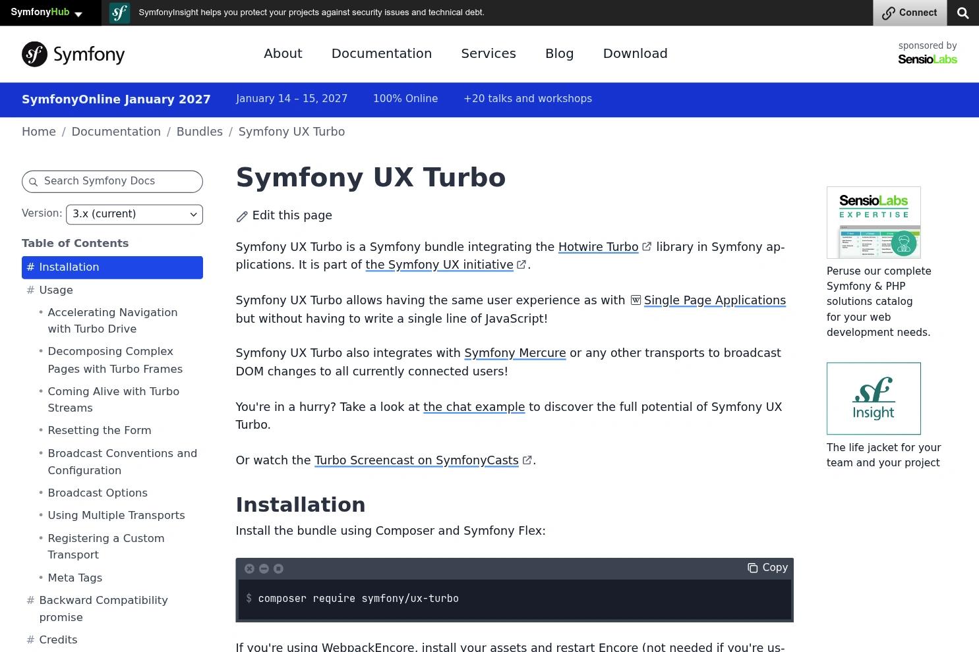Open the About menu
The height and width of the screenshot is (652, 979).
click(x=283, y=53)
